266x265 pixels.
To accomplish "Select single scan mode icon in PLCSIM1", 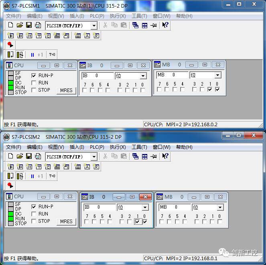I will click(x=10, y=55).
